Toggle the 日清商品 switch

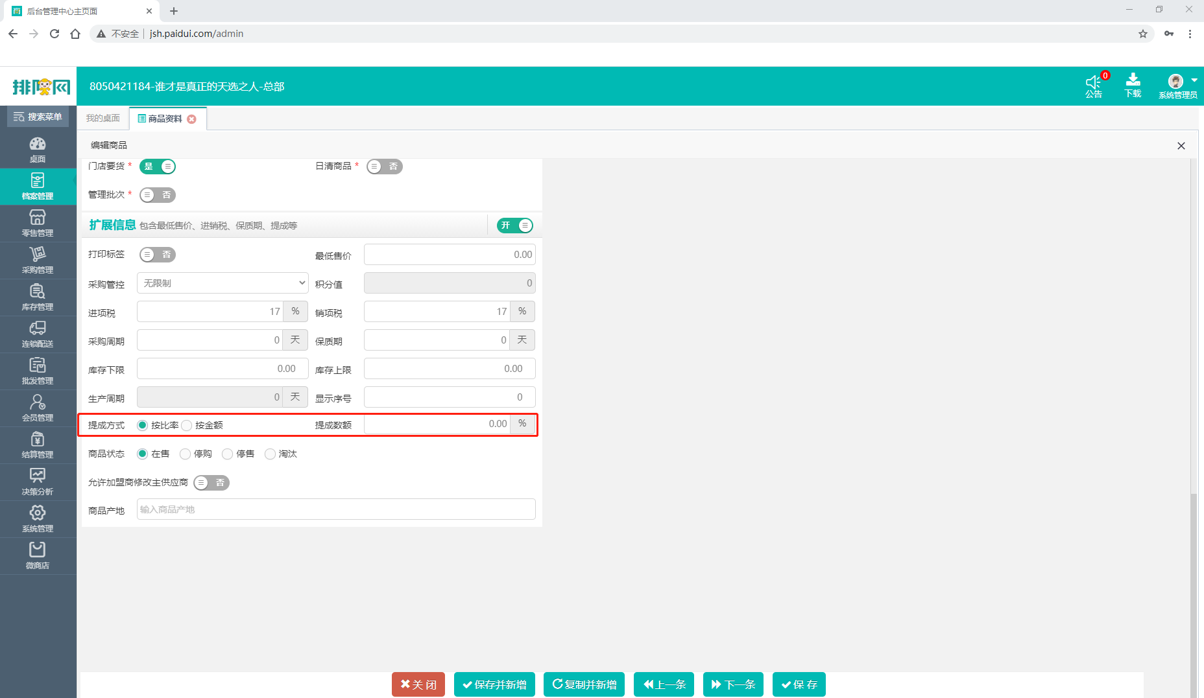pyautogui.click(x=385, y=167)
